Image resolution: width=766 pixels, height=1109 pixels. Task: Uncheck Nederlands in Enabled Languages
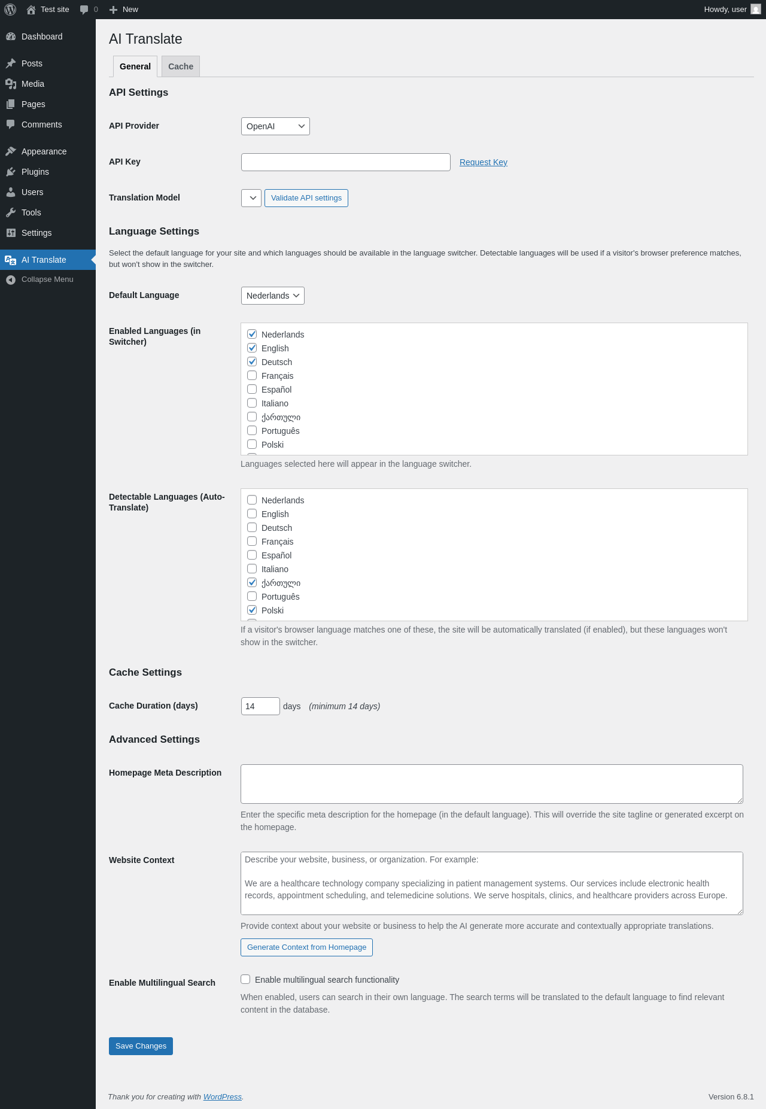click(x=252, y=334)
